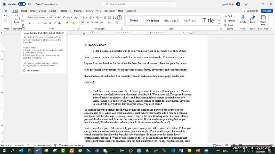This screenshot has width=275, height=154.
Task: Toggle Focus mode in the status bar
Action: [x=217, y=145]
